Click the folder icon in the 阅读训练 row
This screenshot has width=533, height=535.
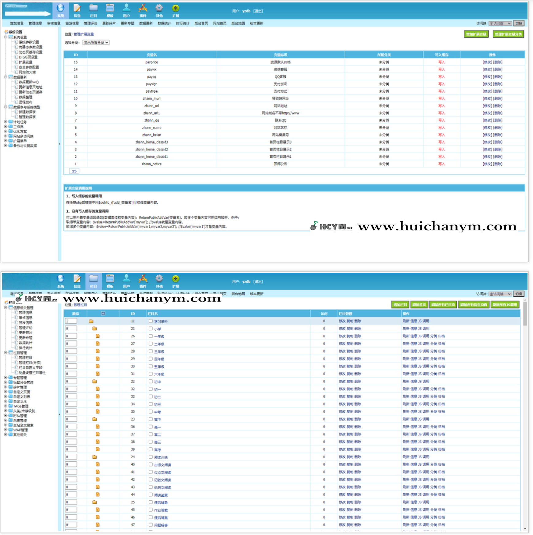pyautogui.click(x=94, y=457)
